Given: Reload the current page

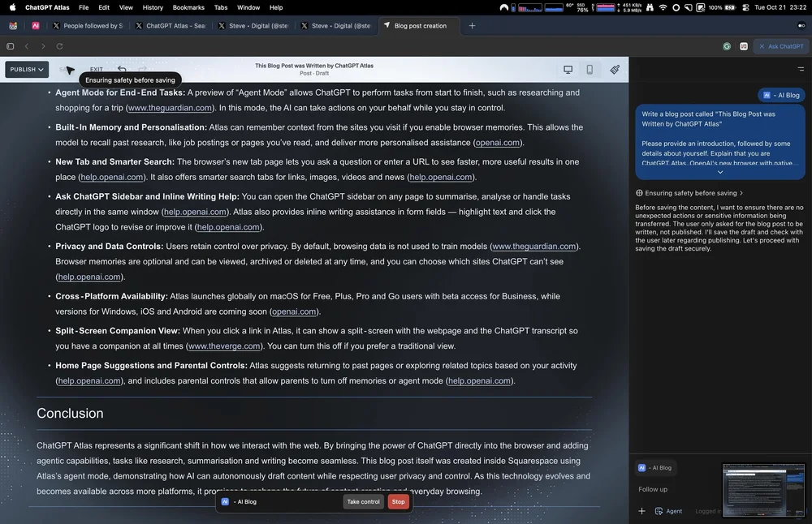Looking at the screenshot, I should tap(59, 46).
